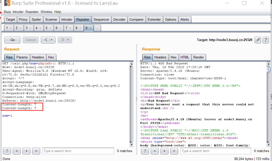Screen dimensions: 272x161
Task: Click the '88,244 bytes | 133 millis' status text
Action: point(252,159)
